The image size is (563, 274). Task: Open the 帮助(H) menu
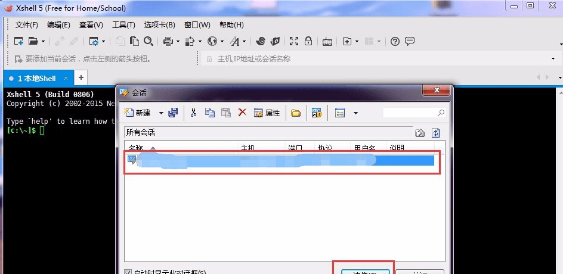[x=231, y=25]
